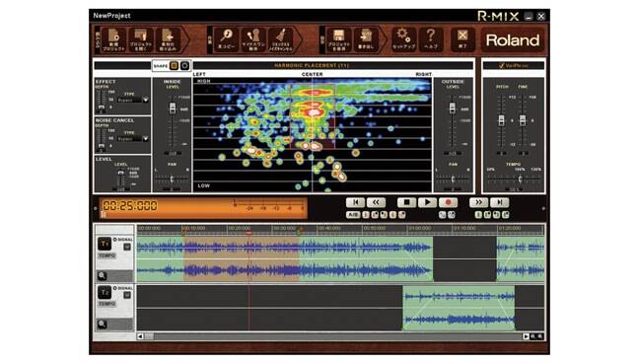This screenshot has width=639, height=363.
Task: Click the T1 track button
Action: coord(105,244)
